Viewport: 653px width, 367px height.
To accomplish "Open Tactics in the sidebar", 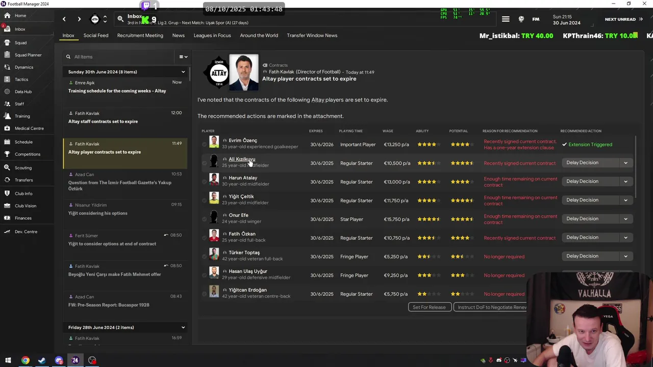I will pos(21,80).
